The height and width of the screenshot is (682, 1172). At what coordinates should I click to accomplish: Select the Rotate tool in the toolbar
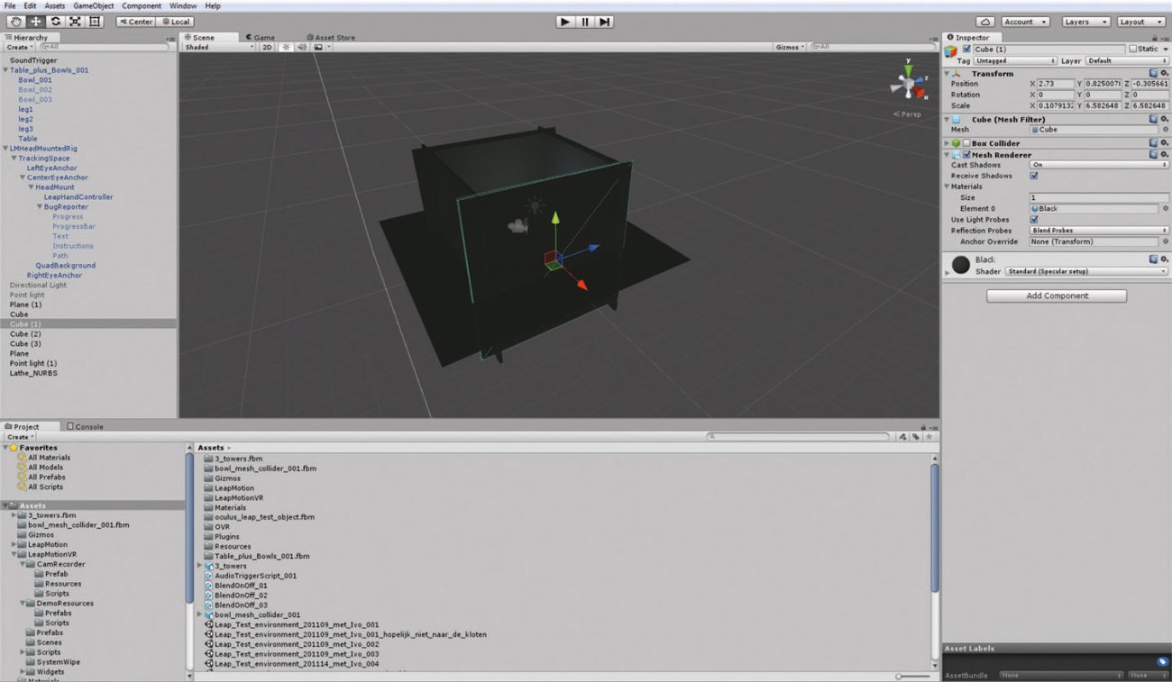[x=56, y=22]
